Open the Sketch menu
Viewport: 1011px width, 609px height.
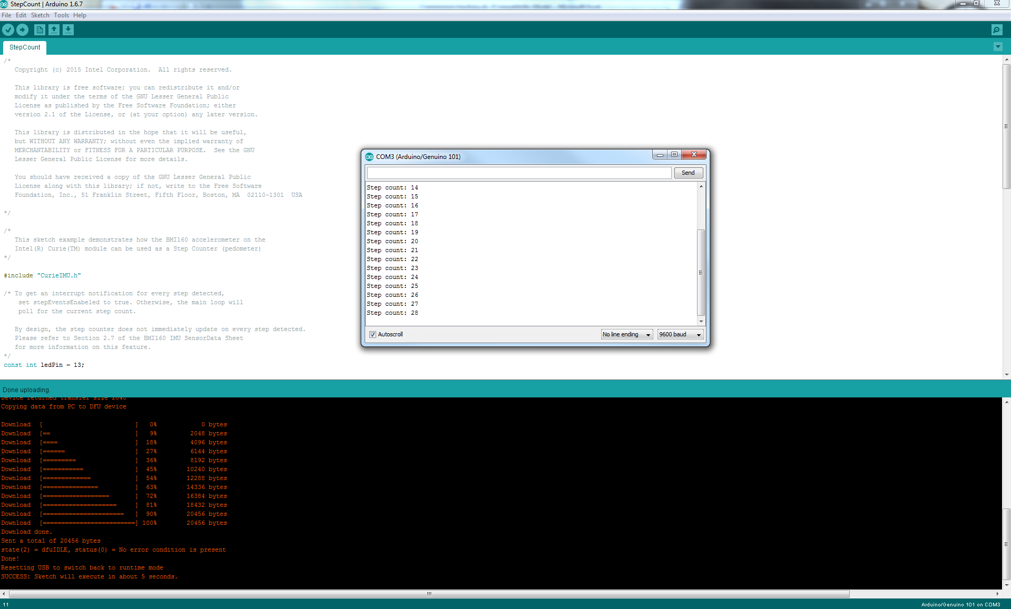pyautogui.click(x=40, y=15)
